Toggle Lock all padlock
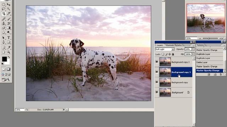This screenshot has width=227, height=127. [173, 54]
